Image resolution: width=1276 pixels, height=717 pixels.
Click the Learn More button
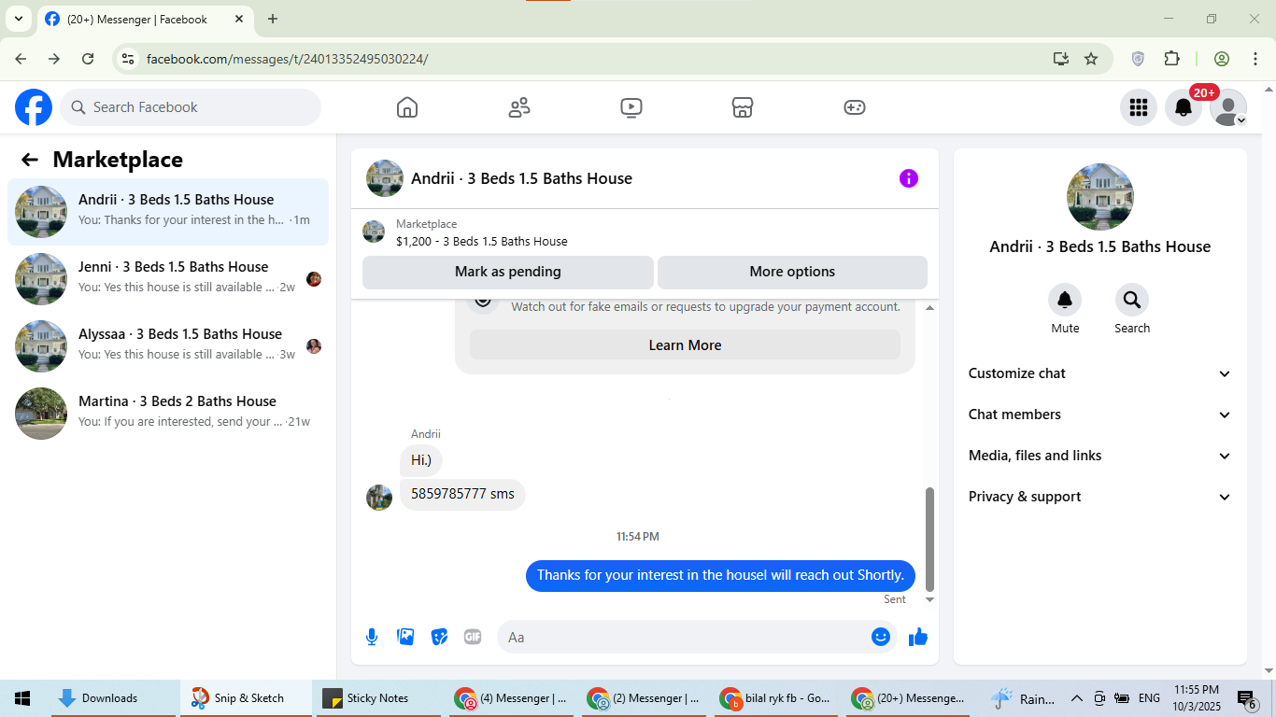pyautogui.click(x=685, y=345)
